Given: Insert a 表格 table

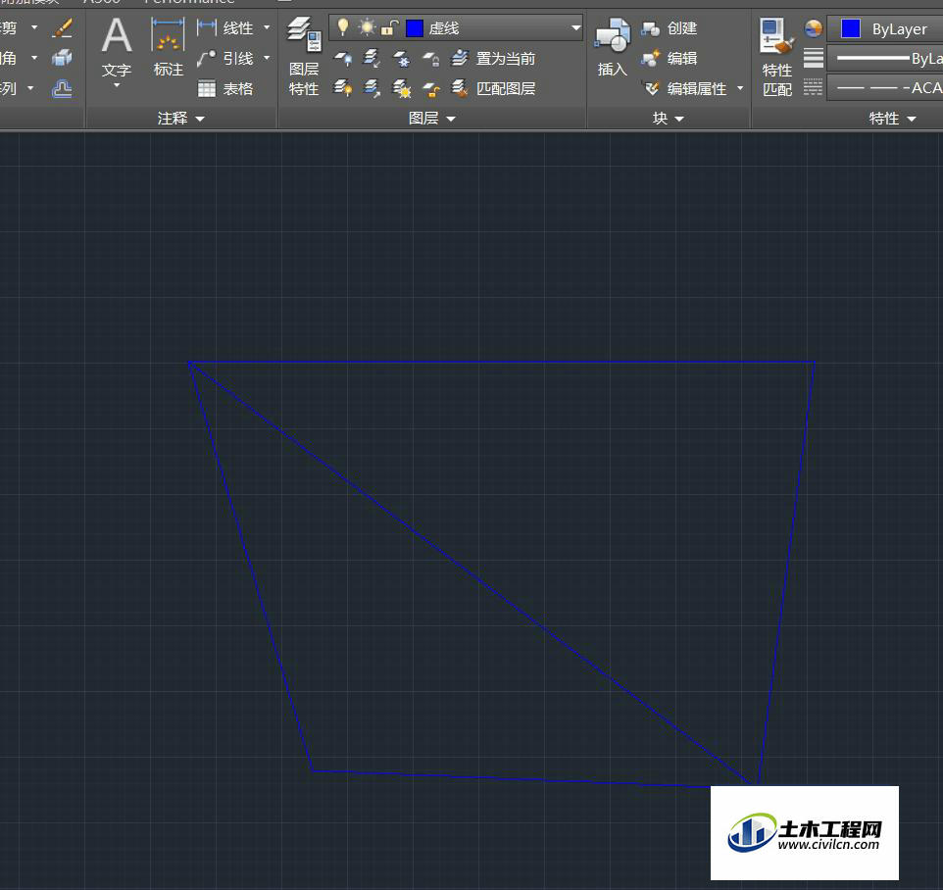Looking at the screenshot, I should click(x=225, y=89).
